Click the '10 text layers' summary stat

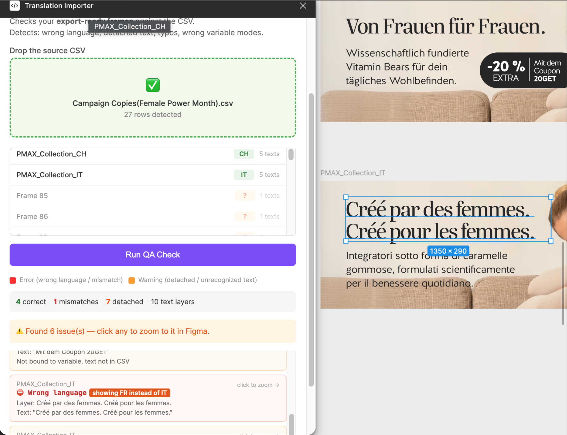(173, 302)
